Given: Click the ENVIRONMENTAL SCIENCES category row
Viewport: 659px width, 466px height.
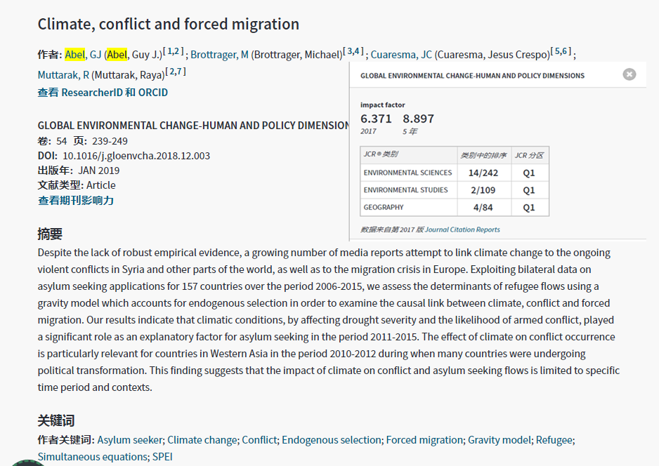Looking at the screenshot, I should click(x=407, y=173).
